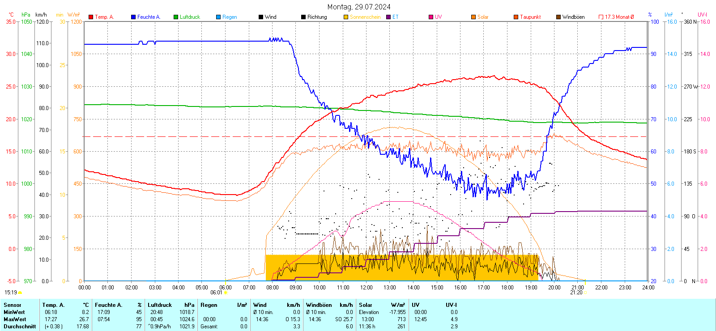This screenshot has height=331, width=716.
Task: Click the red Temp. A. legend swatch
Action: [x=91, y=17]
